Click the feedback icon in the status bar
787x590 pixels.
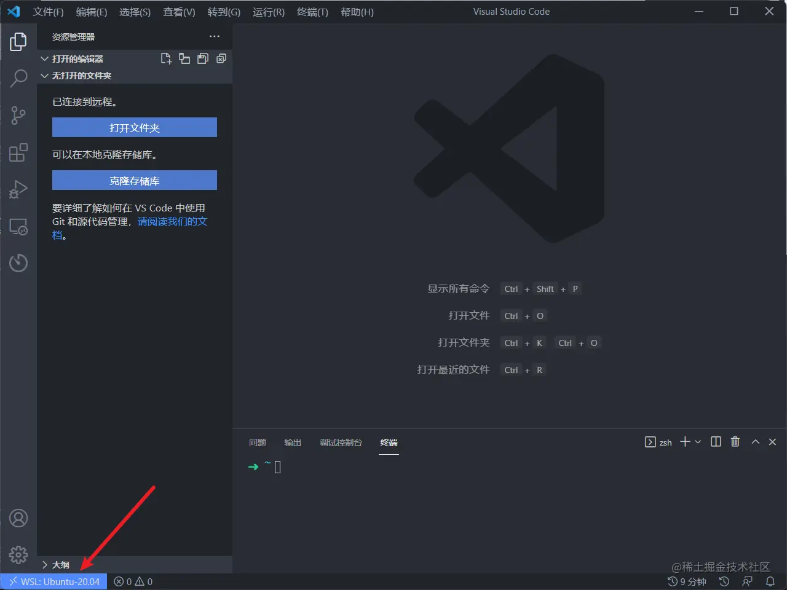click(x=748, y=581)
